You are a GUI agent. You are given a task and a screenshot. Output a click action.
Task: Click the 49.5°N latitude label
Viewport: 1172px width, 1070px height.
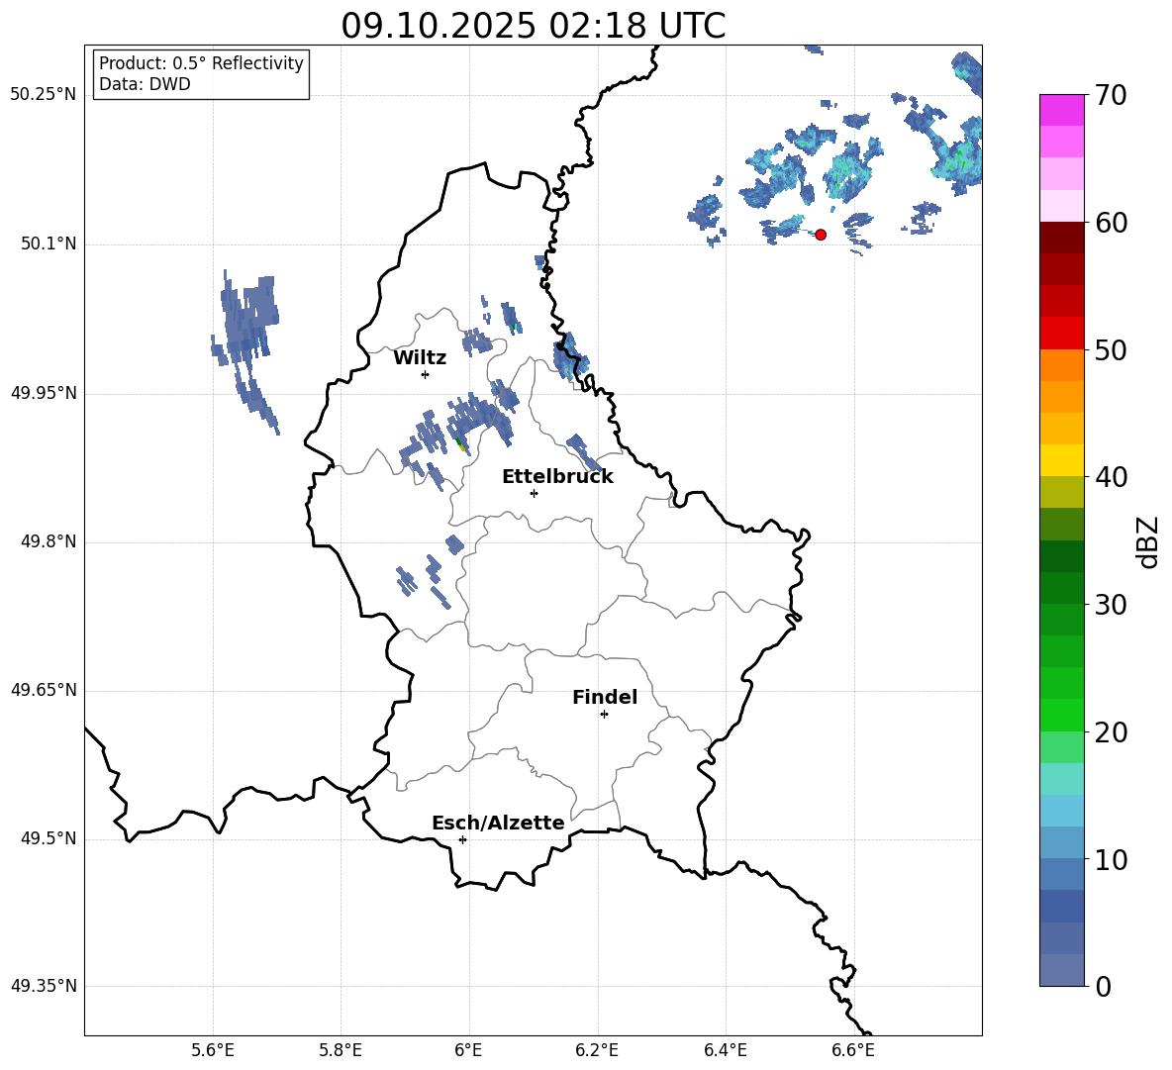[48, 839]
